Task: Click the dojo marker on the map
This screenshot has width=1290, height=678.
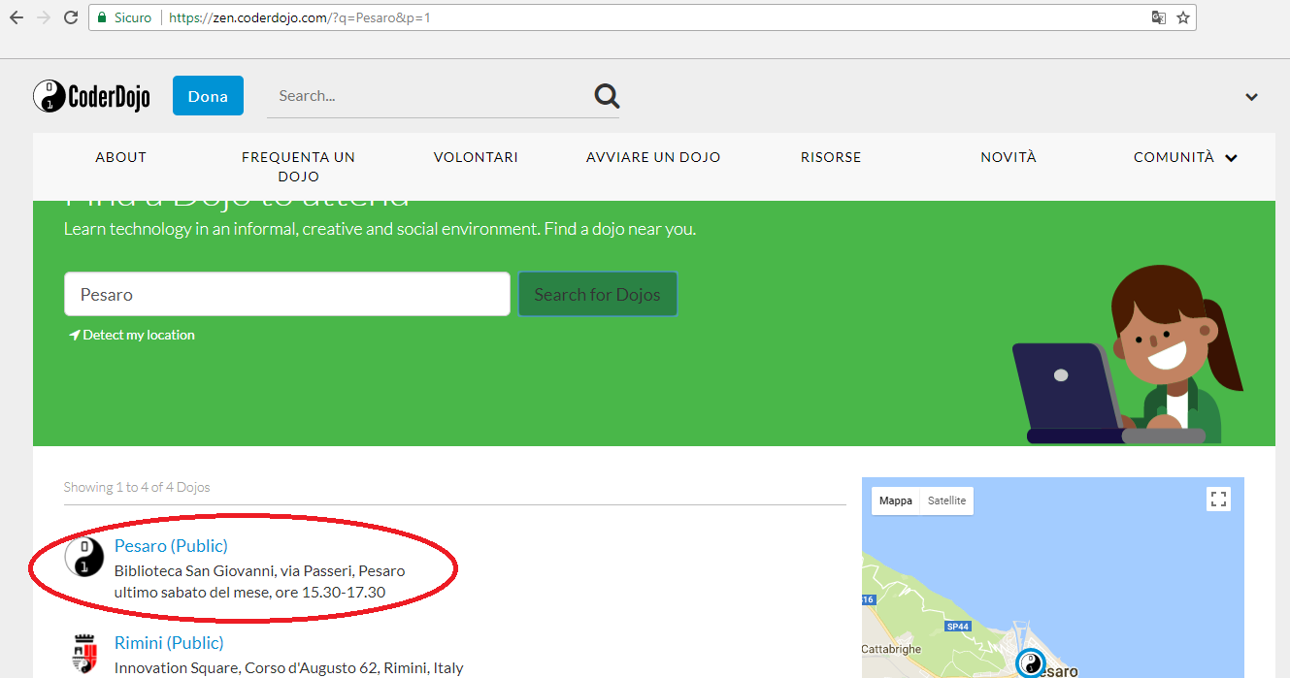Action: 1030,663
